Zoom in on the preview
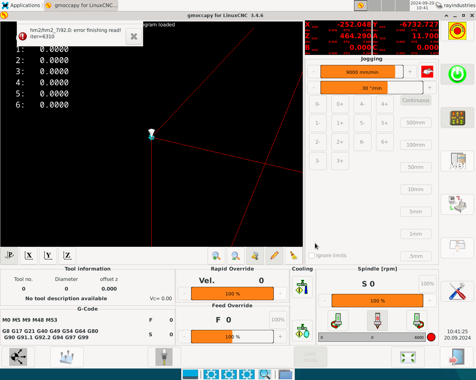 click(x=216, y=256)
